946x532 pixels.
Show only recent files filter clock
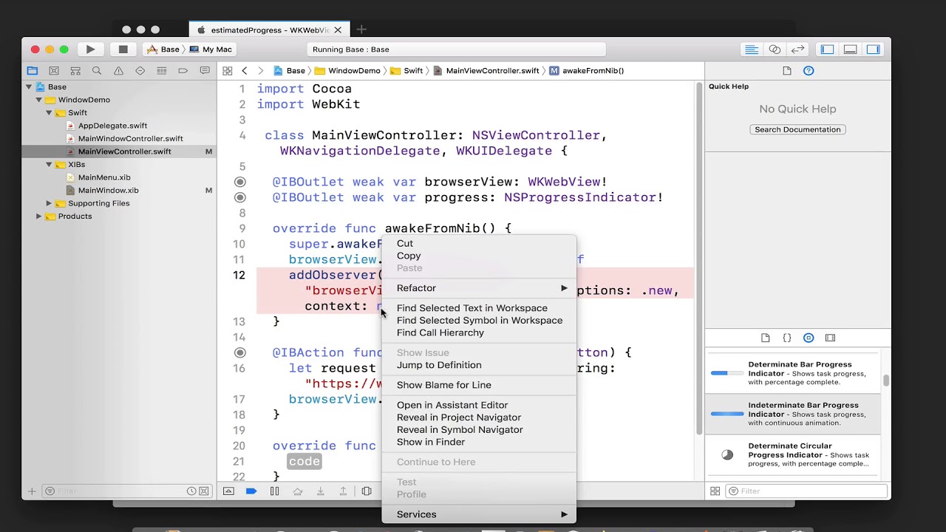click(x=191, y=491)
